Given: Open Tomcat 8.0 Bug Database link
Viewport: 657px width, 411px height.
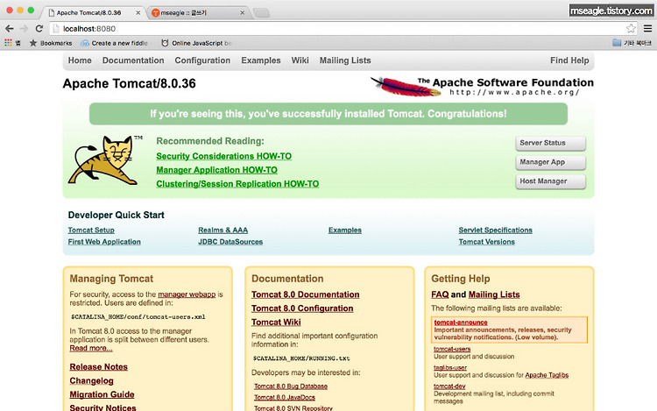Looking at the screenshot, I should tap(291, 386).
